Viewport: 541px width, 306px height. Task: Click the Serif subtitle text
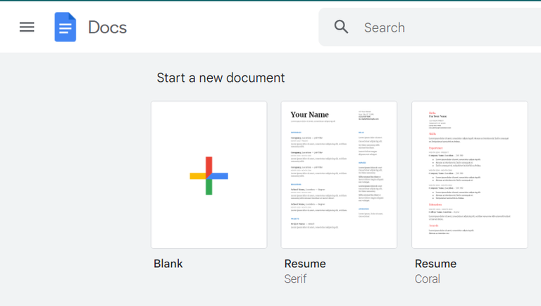point(295,279)
